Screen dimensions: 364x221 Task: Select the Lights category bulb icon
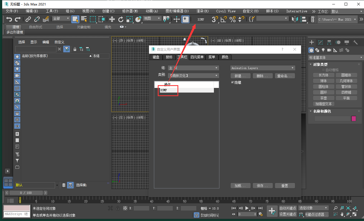[323, 50]
